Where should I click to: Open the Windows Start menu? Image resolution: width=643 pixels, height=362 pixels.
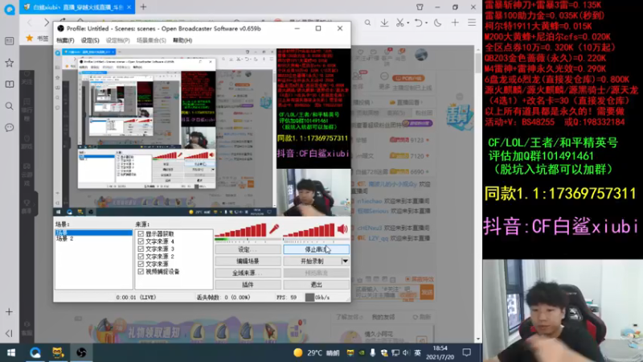coord(11,352)
